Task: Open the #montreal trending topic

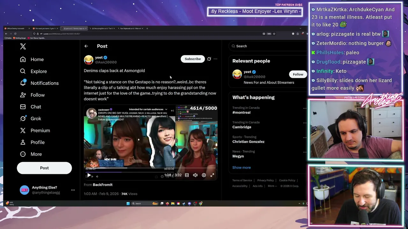Action: [241, 112]
